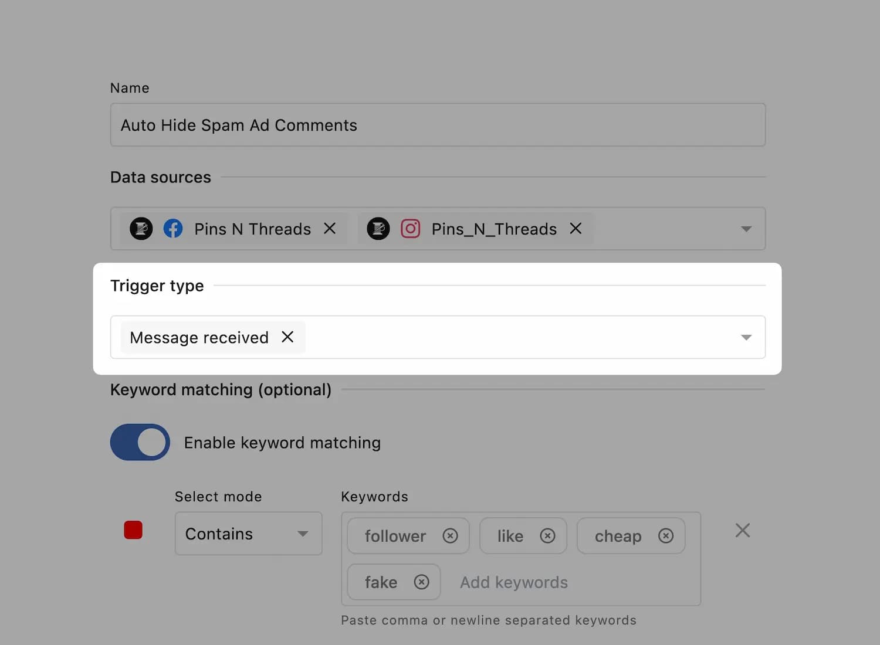880x645 pixels.
Task: Disable keyword matching toggle
Action: [140, 443]
